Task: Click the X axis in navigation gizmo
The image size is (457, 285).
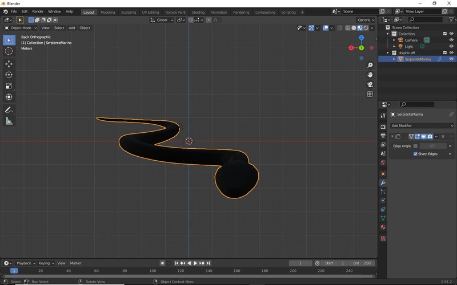Action: [x=351, y=48]
